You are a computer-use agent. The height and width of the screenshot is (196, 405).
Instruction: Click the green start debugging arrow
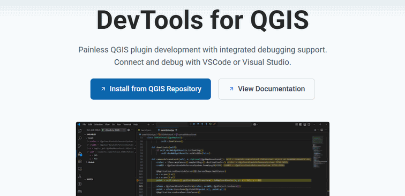pyautogui.click(x=103, y=130)
